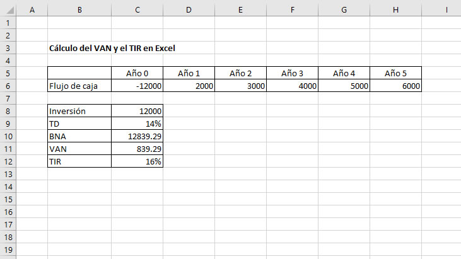The width and height of the screenshot is (461, 259).
Task: Select the -12000 cash flow cell
Action: [x=137, y=86]
